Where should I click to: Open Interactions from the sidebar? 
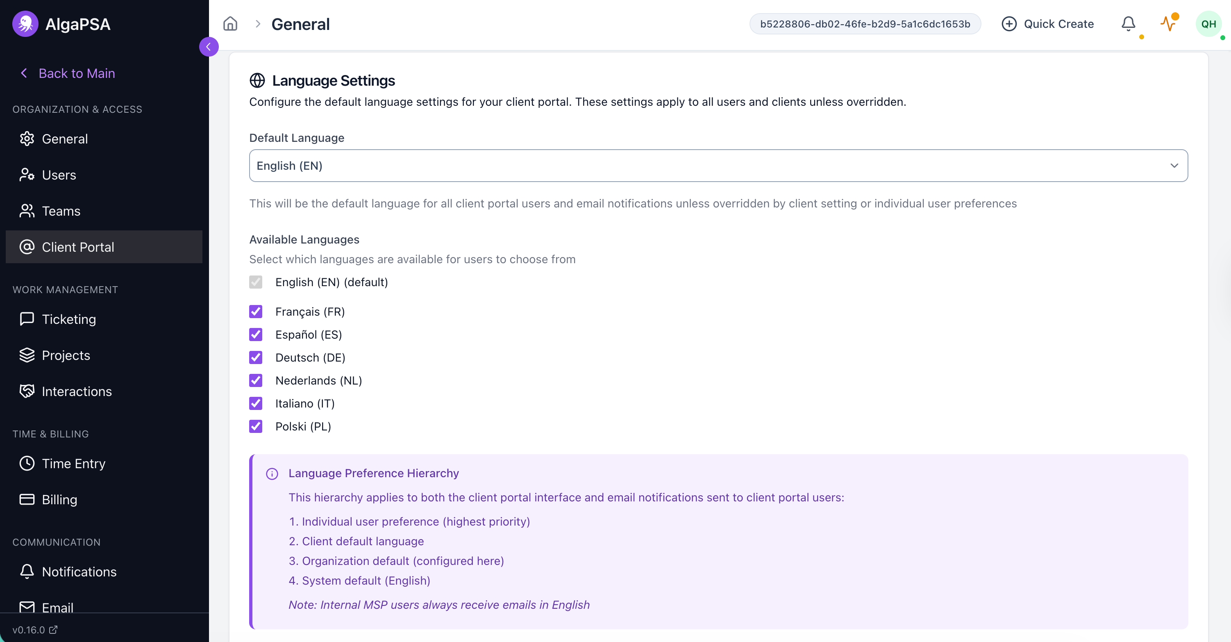pyautogui.click(x=77, y=391)
